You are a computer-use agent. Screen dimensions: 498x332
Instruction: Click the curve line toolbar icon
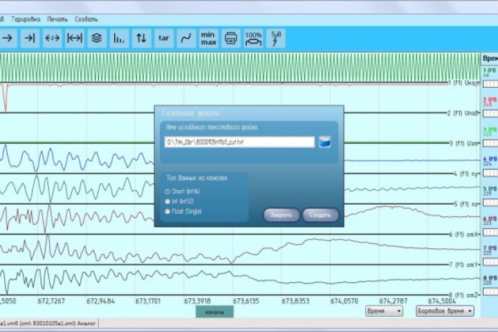pos(186,38)
